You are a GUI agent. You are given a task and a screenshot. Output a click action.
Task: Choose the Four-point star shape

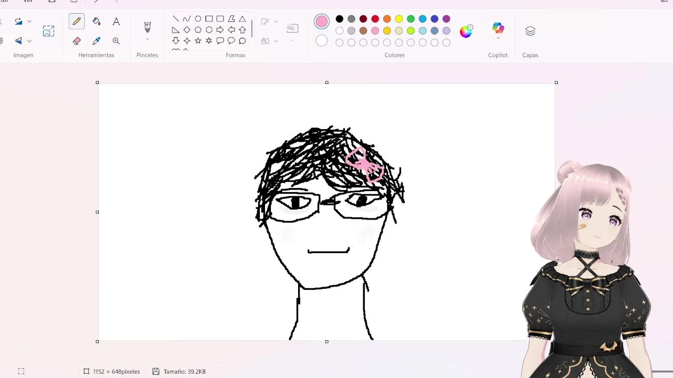tap(187, 41)
